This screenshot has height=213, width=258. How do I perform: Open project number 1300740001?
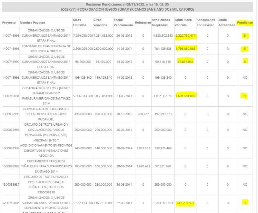pos(10,96)
